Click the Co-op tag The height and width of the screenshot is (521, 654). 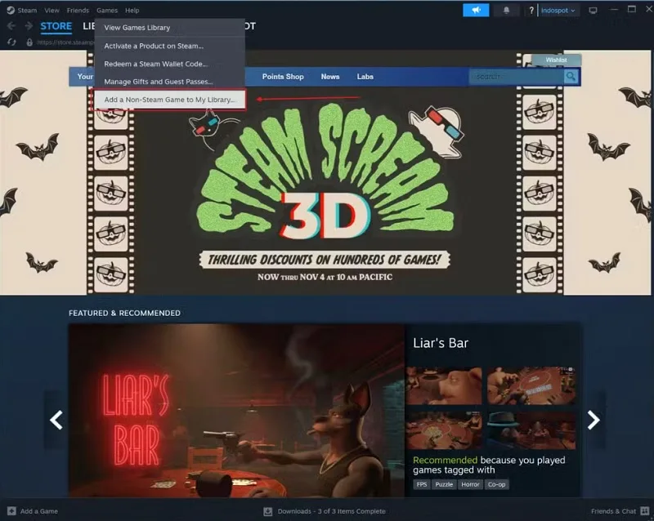pyautogui.click(x=496, y=484)
